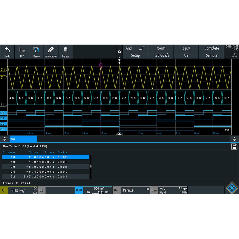Launch Demo mode
This screenshot has width=239, height=239.
point(36,51)
